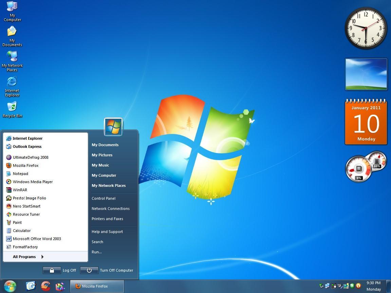The height and width of the screenshot is (293, 391).
Task: Click the Turn Off Computer power icon
Action: click(89, 270)
